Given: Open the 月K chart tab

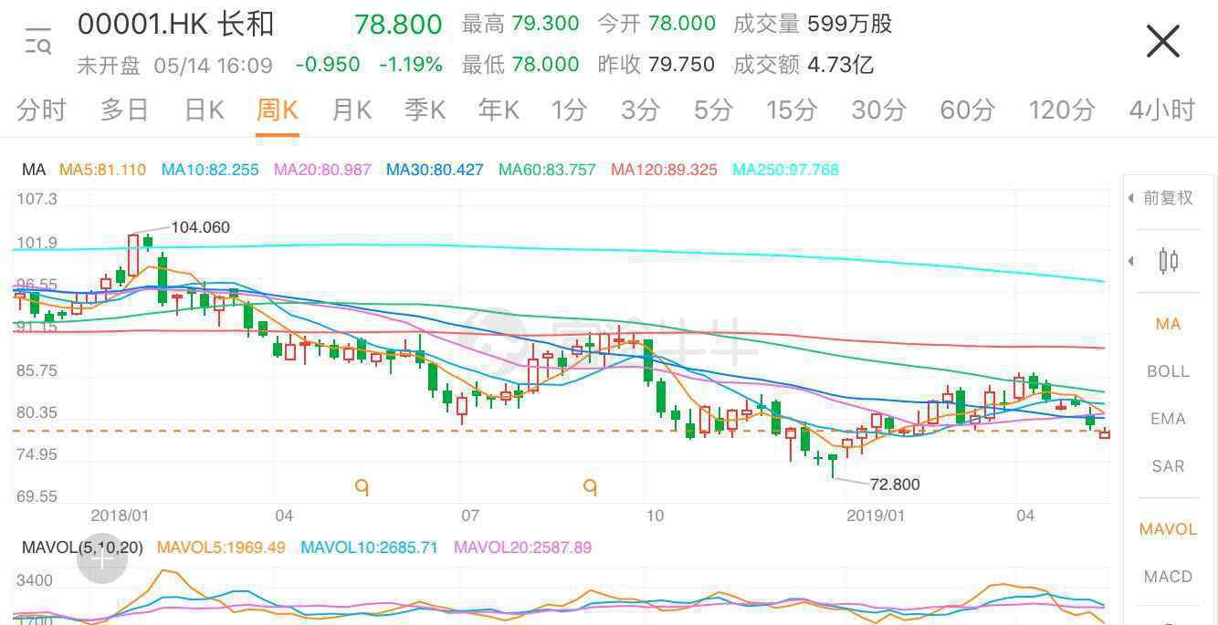Looking at the screenshot, I should (x=352, y=110).
